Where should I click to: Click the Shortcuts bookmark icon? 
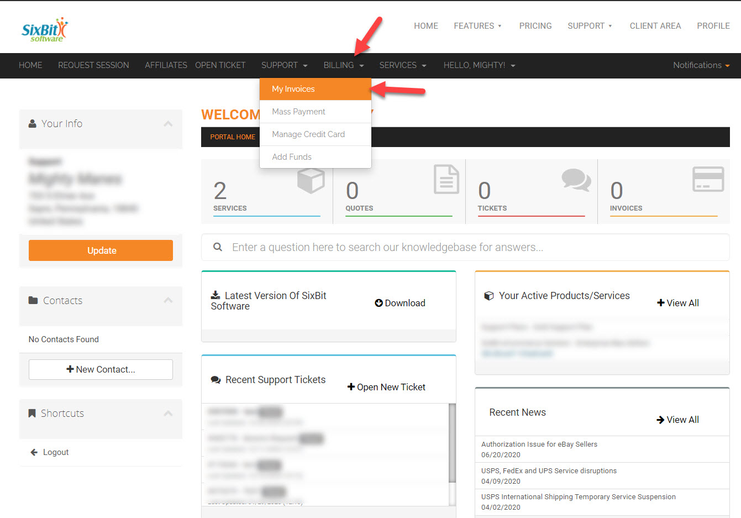tap(31, 412)
